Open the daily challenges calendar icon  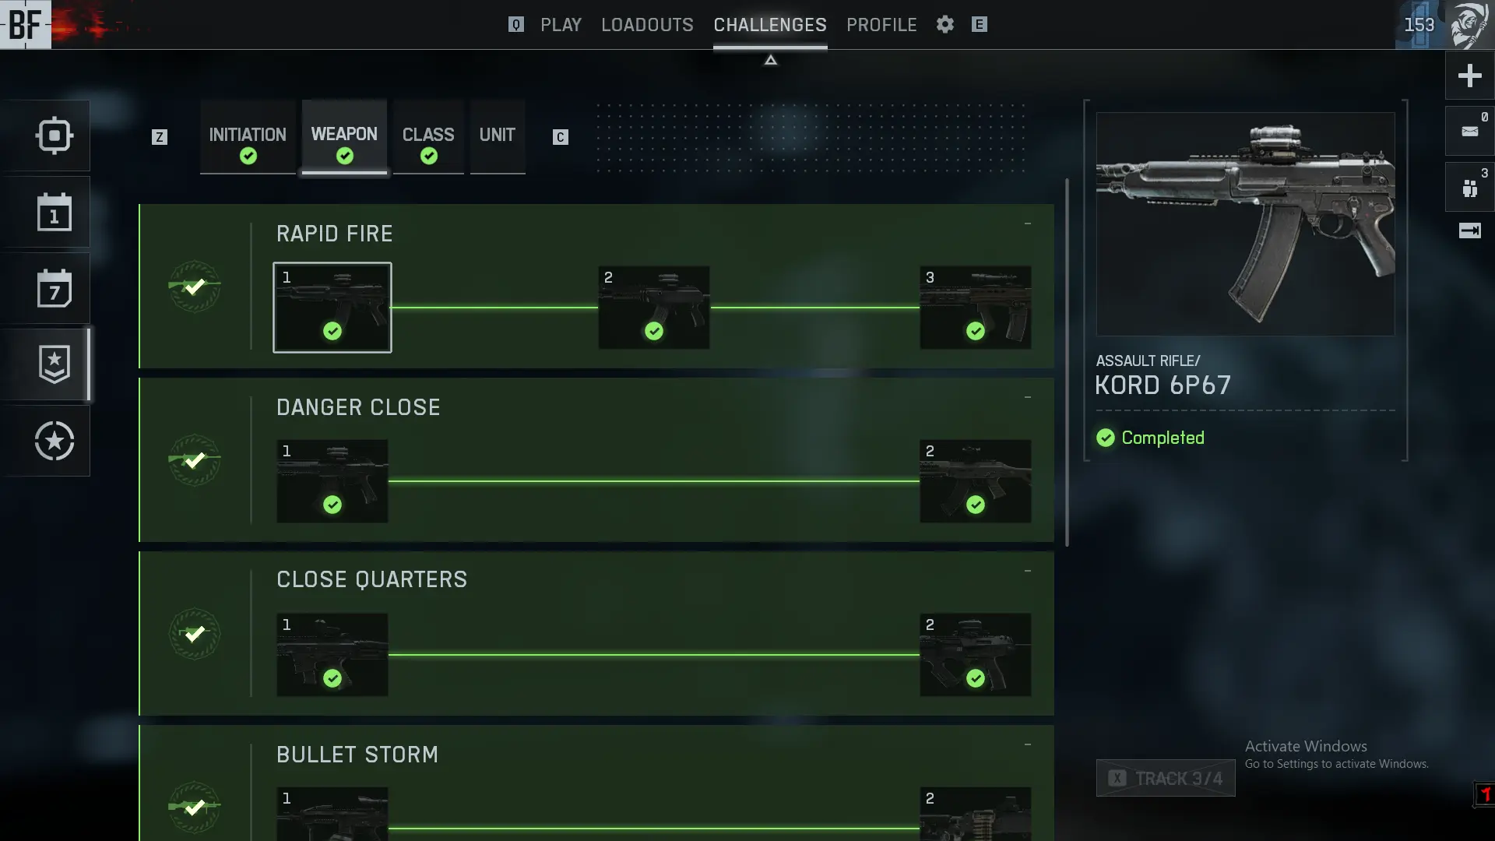coord(54,212)
